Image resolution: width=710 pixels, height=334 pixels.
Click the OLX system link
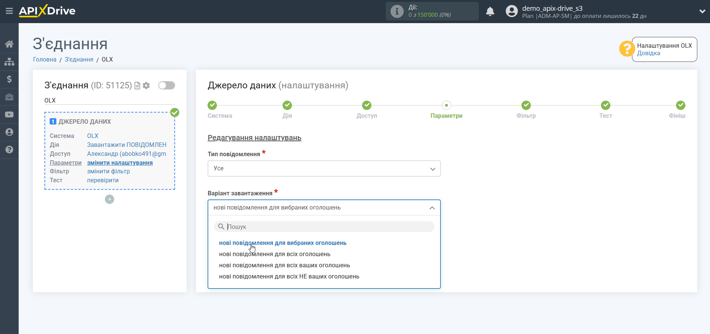click(x=93, y=136)
